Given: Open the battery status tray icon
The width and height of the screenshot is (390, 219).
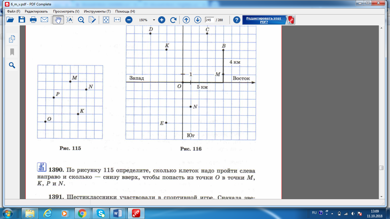Looking at the screenshot, I should [x=339, y=213].
